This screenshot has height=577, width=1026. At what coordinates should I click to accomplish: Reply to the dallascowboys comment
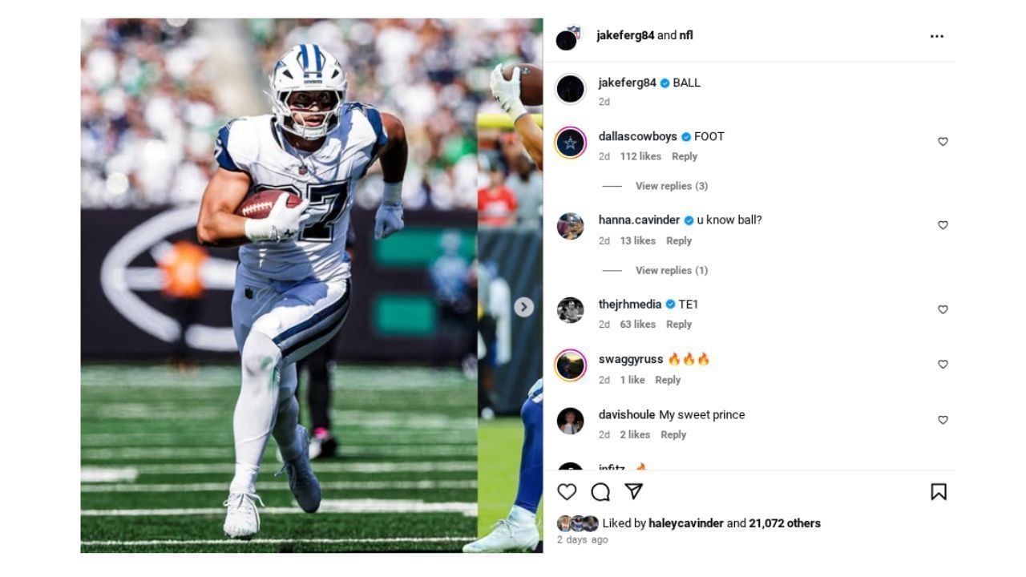click(684, 156)
